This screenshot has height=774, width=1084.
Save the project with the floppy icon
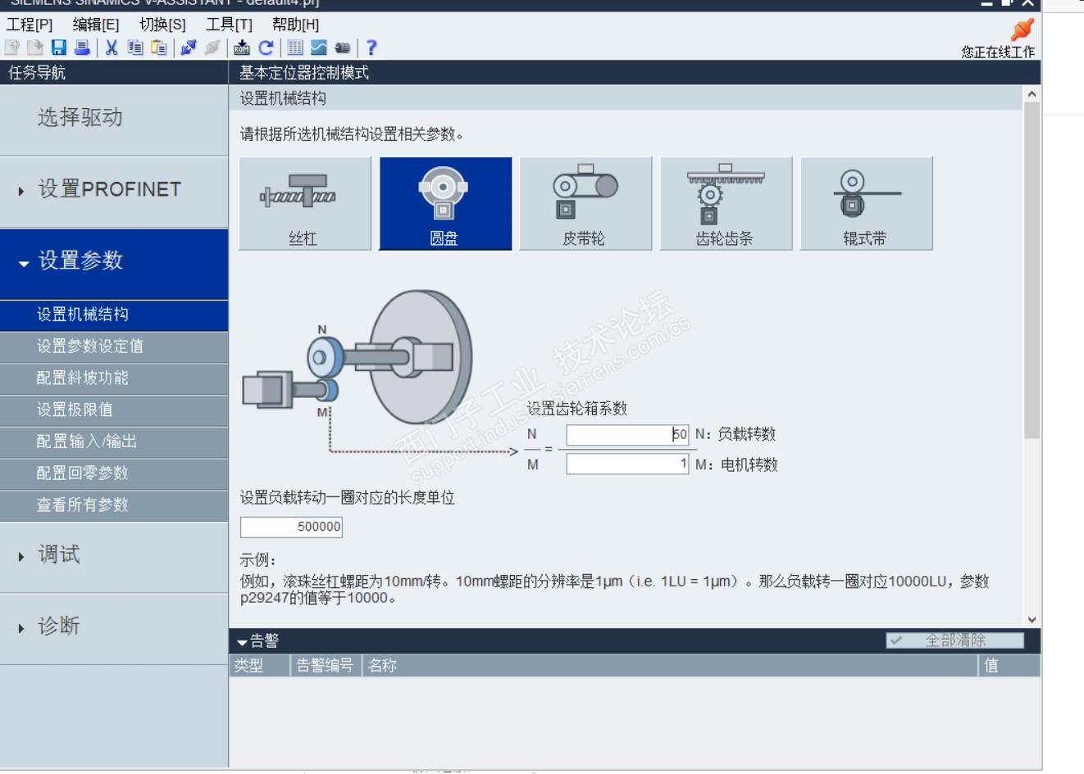(58, 48)
